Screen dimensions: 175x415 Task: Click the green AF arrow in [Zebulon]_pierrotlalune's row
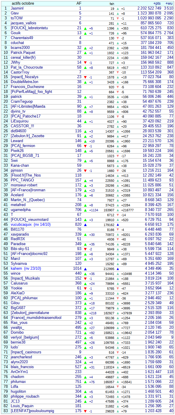85,313
